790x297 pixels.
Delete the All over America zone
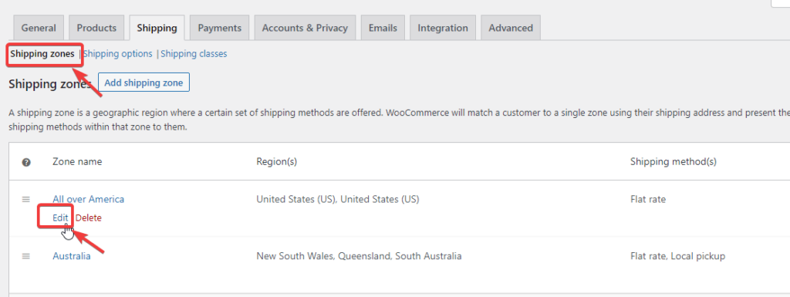(89, 218)
